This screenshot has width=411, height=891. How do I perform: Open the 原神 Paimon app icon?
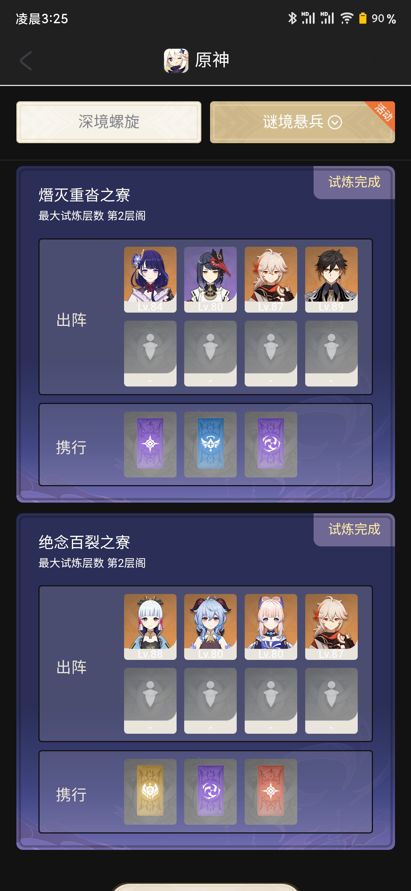point(176,61)
